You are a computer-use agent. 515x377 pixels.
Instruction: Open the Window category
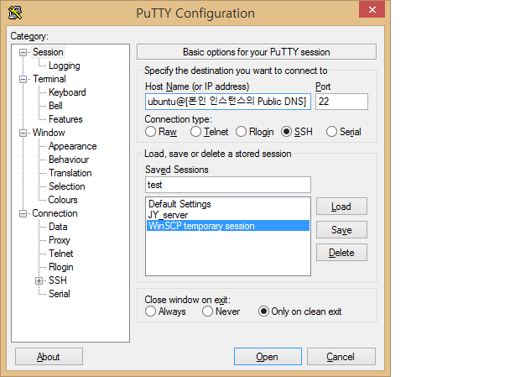(49, 133)
